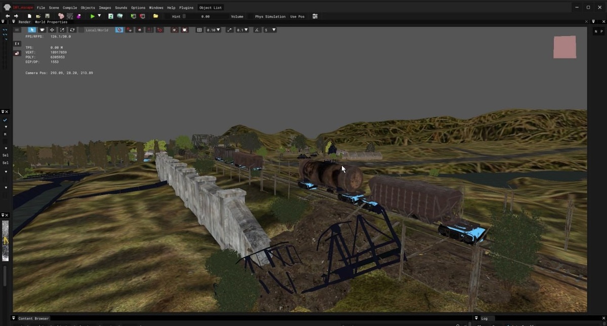Image resolution: width=607 pixels, height=326 pixels.
Task: Click the pink viewport orientation square
Action: (565, 47)
